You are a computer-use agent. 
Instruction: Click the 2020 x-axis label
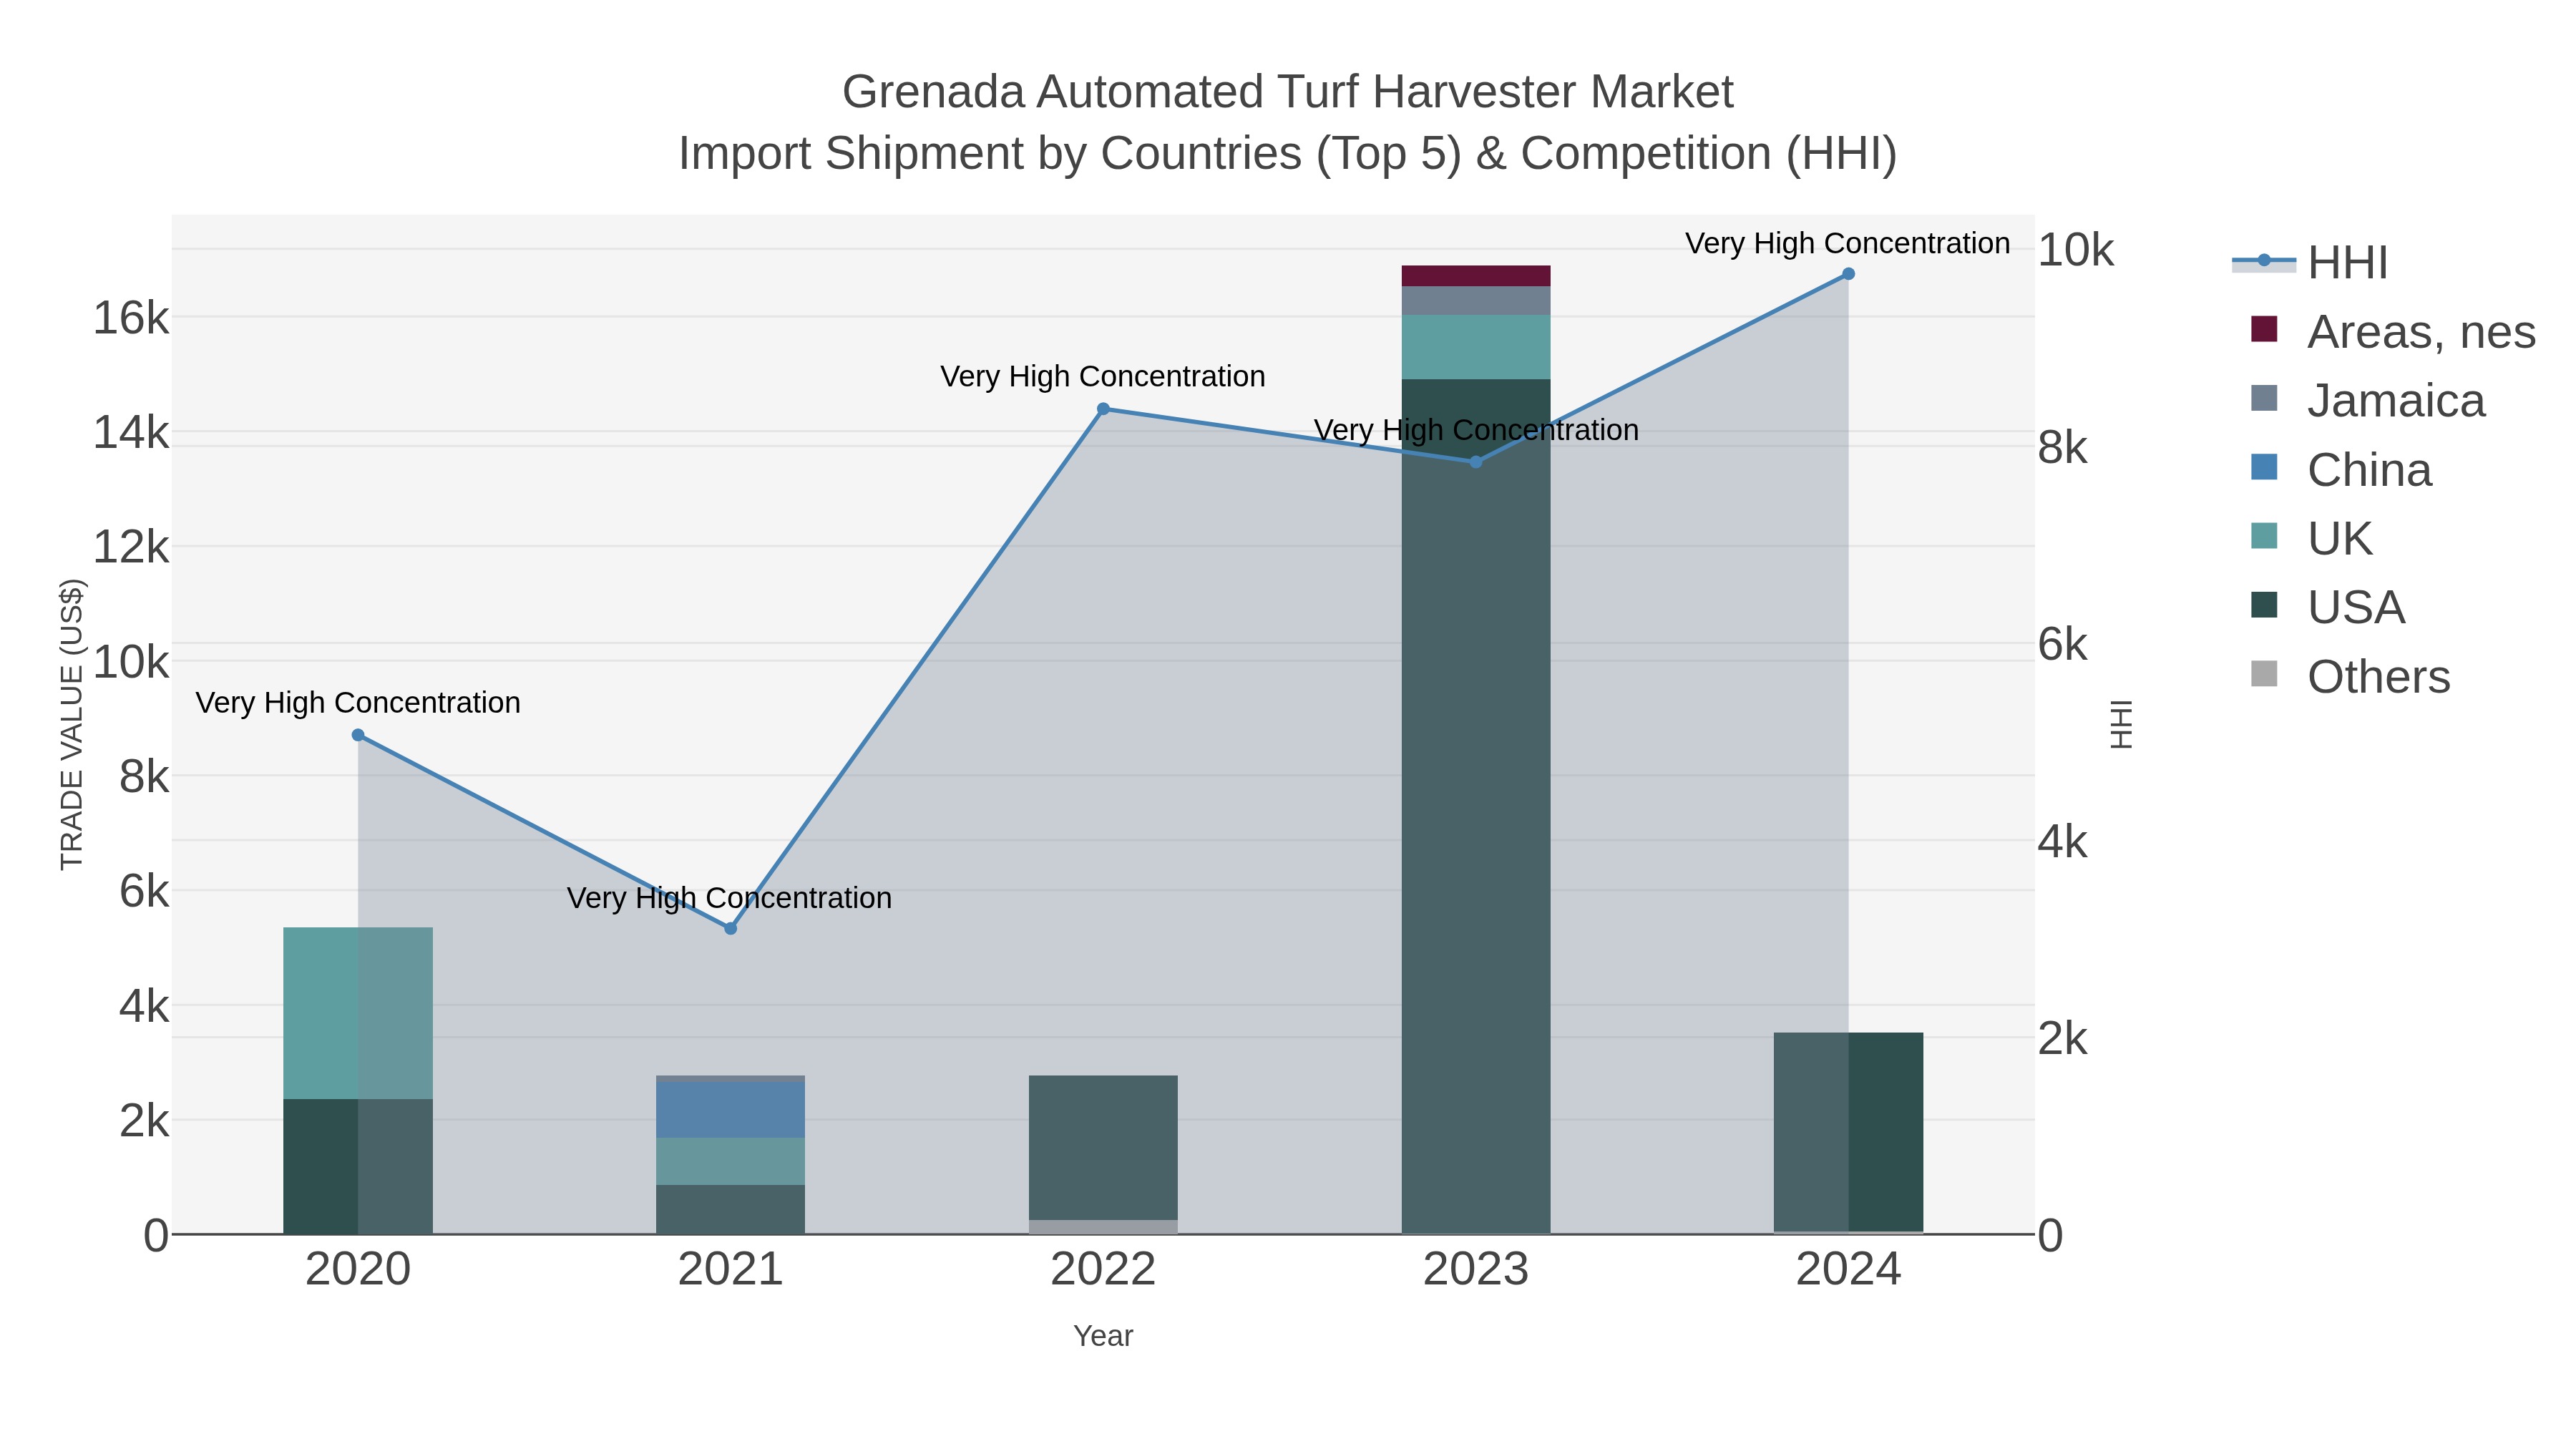[358, 1269]
